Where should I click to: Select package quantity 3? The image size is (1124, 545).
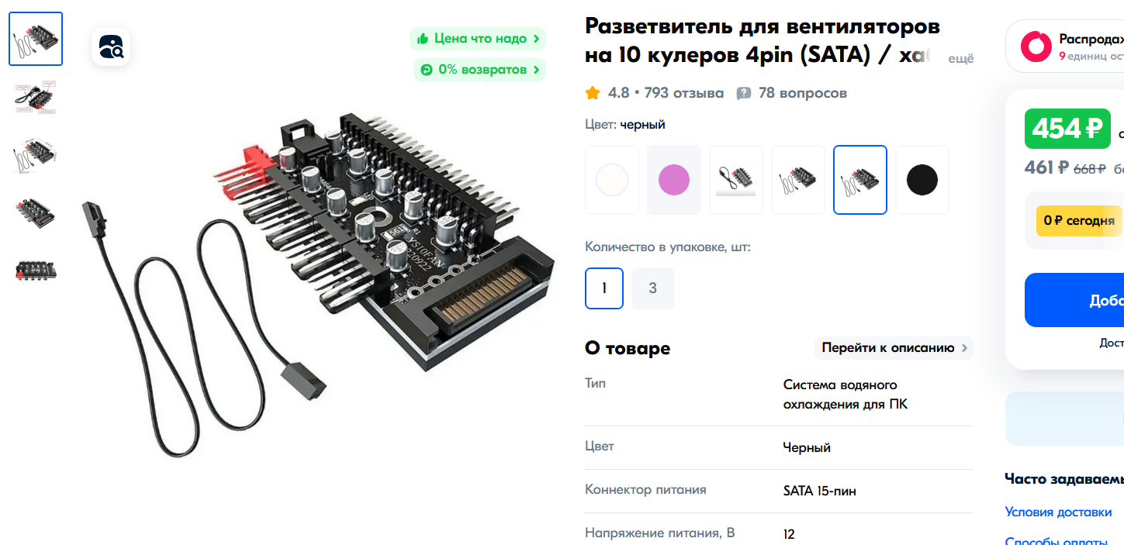pos(652,288)
